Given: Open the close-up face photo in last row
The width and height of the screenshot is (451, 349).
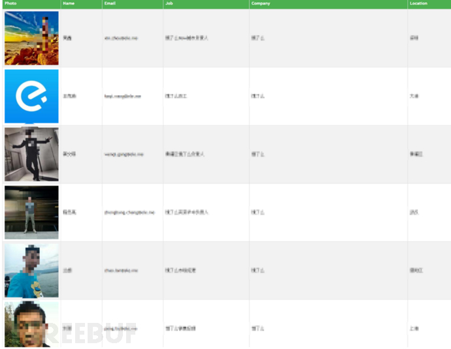Looking at the screenshot, I should pos(31,325).
